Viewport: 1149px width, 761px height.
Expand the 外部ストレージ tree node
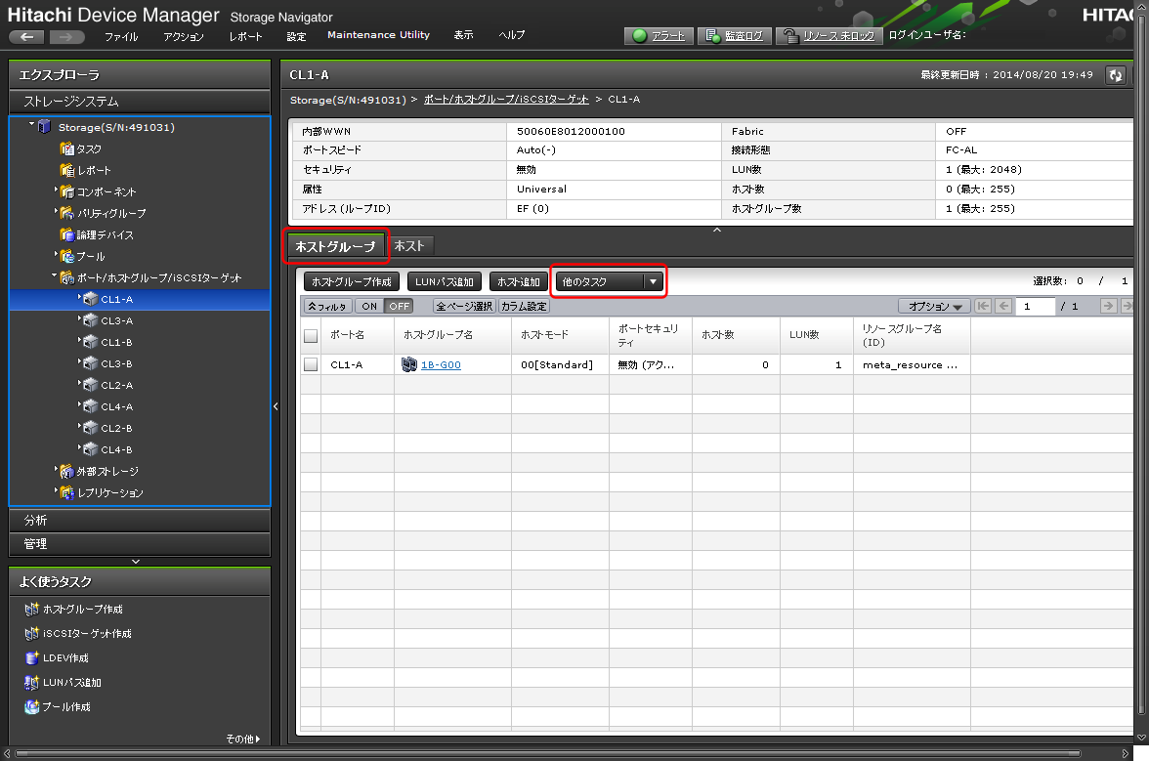(x=56, y=471)
